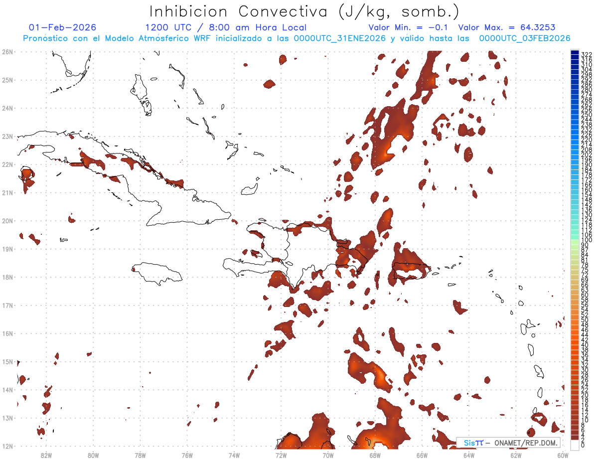This screenshot has height=462, width=598.
Task: Click the 26N latitude label
Action: [x=7, y=52]
